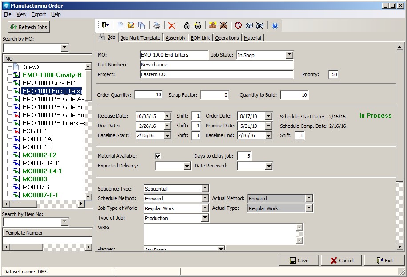
Task: Open the Export menu
Action: click(x=39, y=14)
